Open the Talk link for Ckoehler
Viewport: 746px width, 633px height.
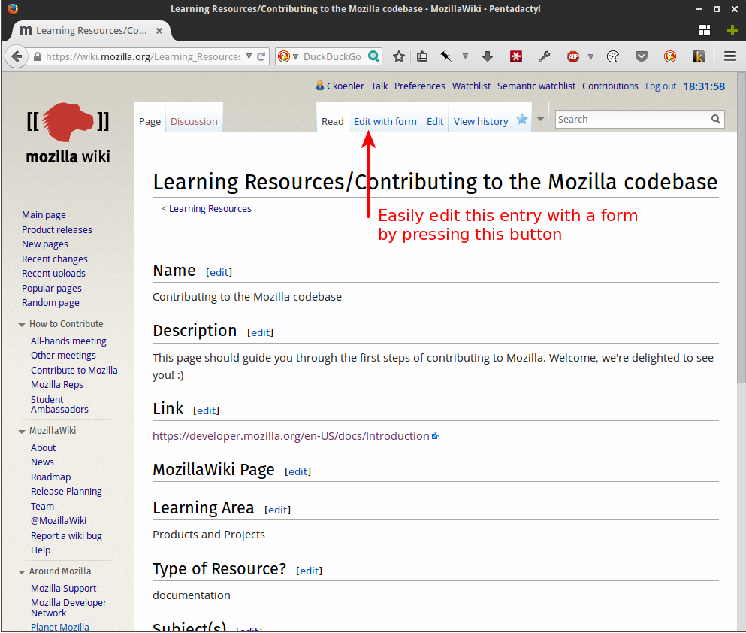(x=379, y=86)
